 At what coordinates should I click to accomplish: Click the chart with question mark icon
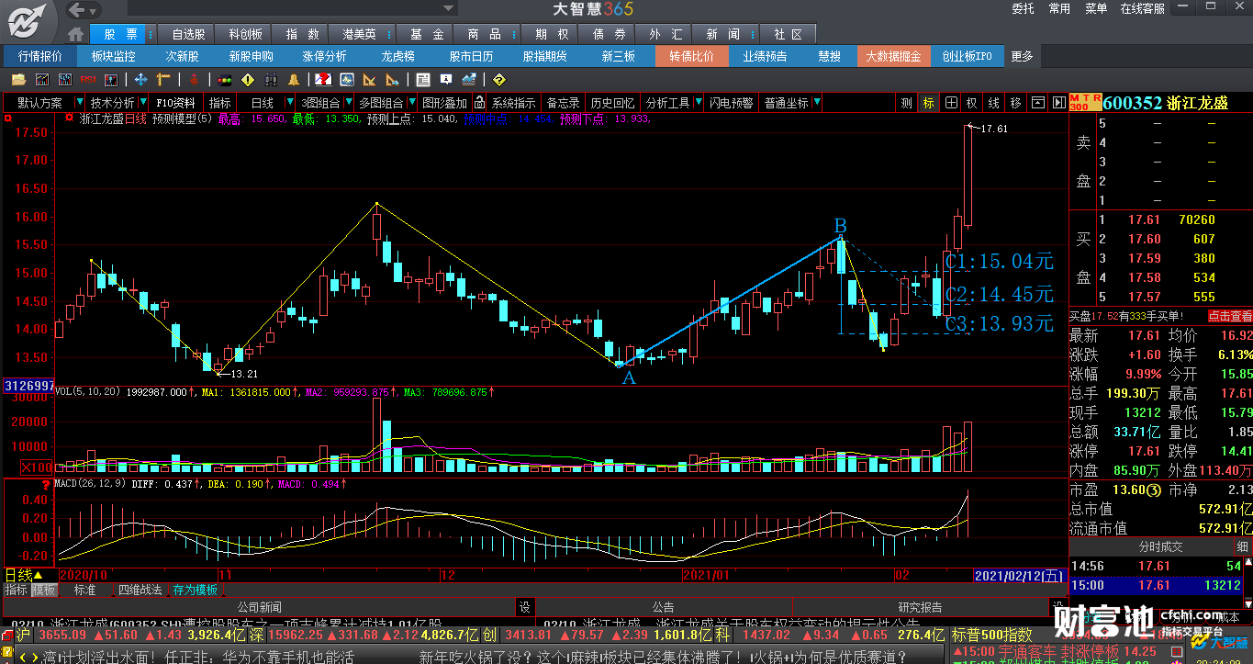(323, 80)
